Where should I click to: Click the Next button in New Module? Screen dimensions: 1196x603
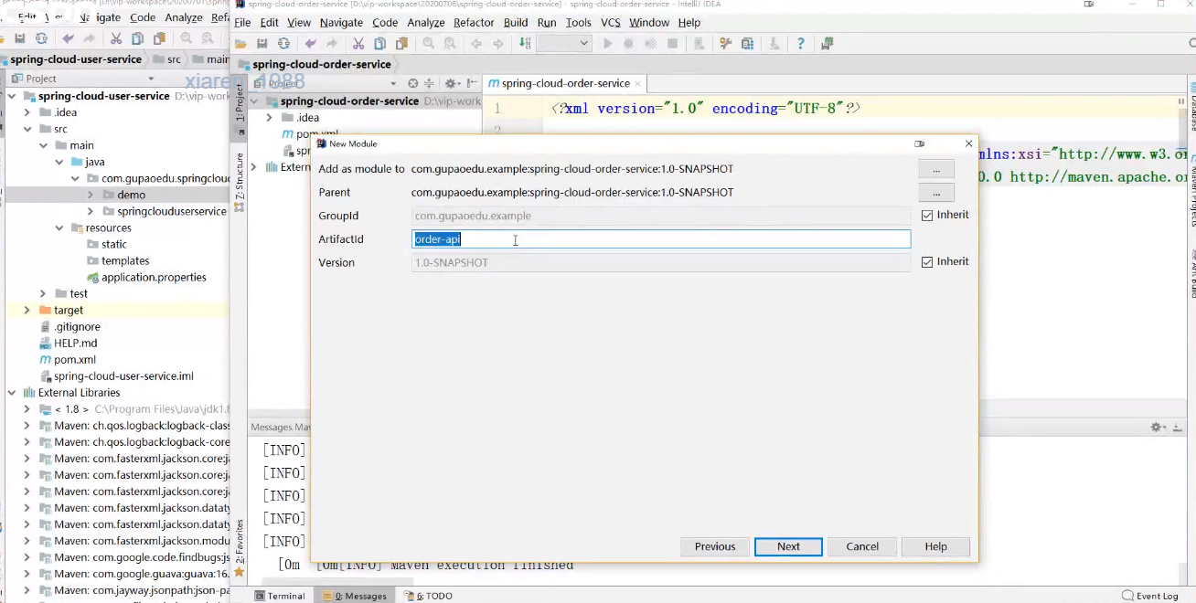click(788, 546)
